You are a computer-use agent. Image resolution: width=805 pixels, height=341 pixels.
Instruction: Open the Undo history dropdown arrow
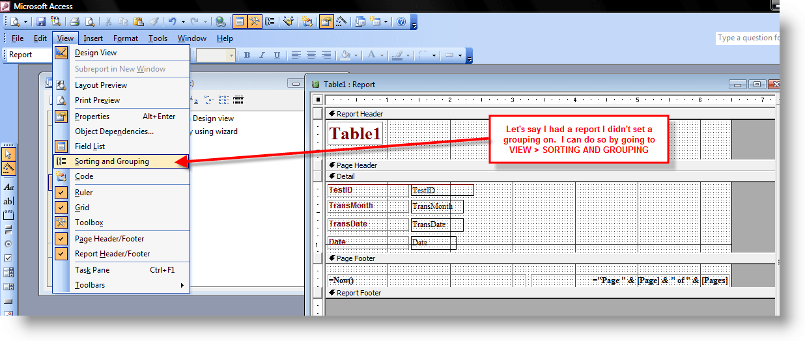point(184,21)
